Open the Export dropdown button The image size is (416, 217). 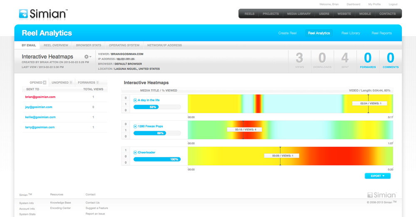click(378, 176)
